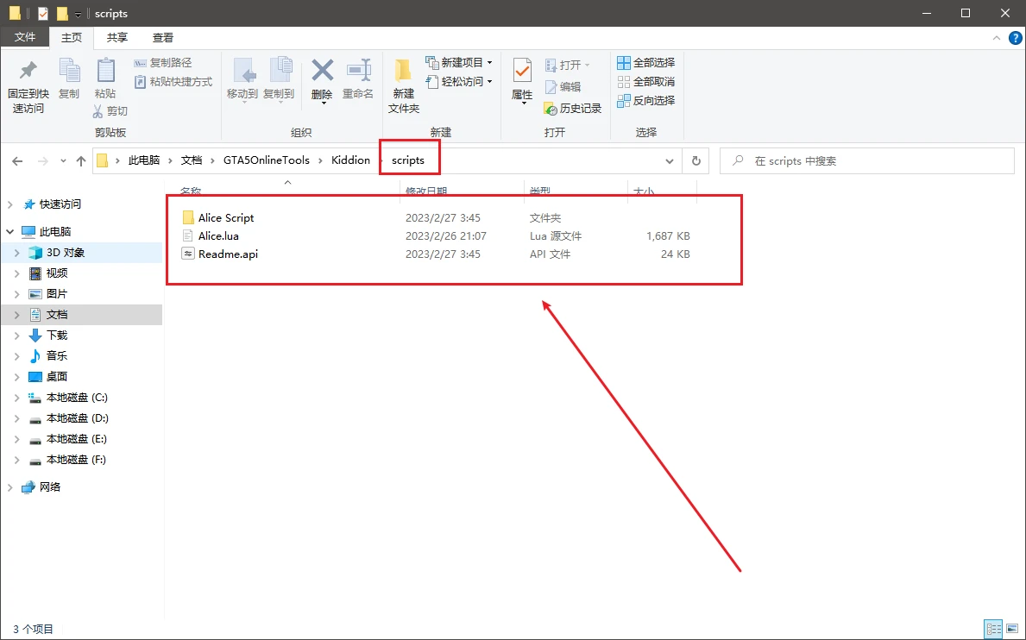Click 反向选择 invert selection option

tap(645, 101)
